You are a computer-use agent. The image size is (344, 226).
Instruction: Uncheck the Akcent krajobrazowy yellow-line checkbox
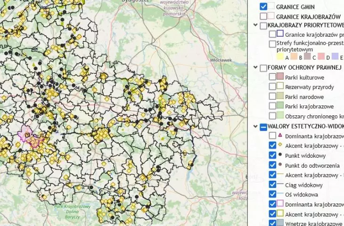click(272, 175)
